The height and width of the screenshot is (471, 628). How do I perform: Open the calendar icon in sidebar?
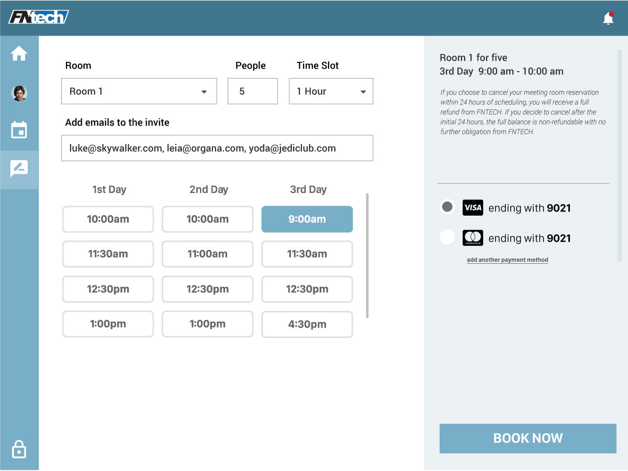pos(19,130)
